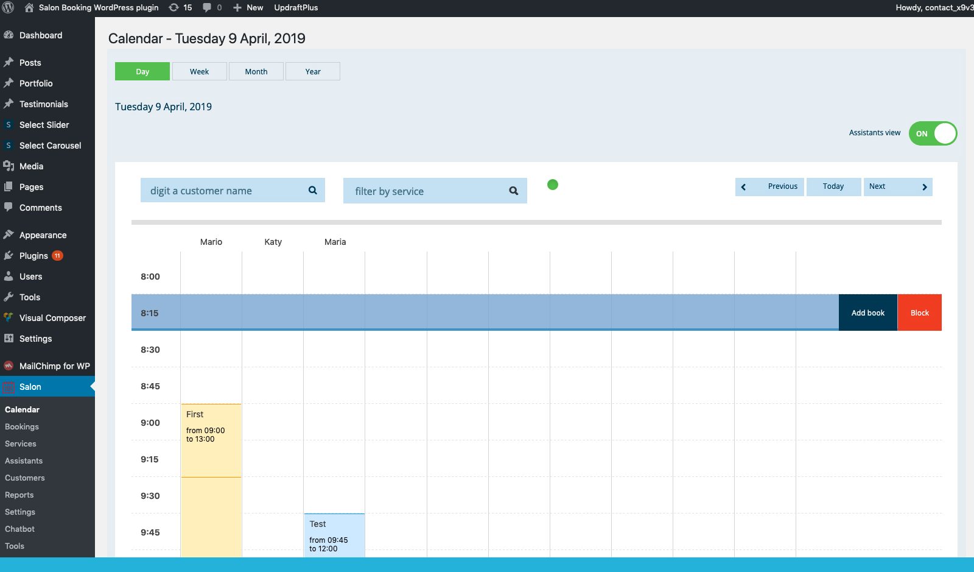974x572 pixels.
Task: Click the filter by service search icon
Action: 513,191
